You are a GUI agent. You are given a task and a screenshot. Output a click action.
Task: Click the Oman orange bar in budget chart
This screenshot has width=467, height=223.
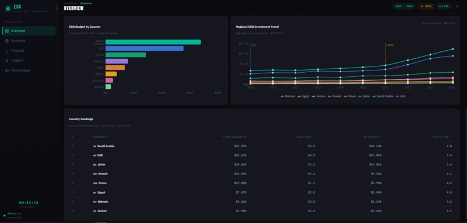(x=115, y=68)
